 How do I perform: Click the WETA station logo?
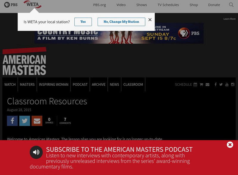[32, 4]
